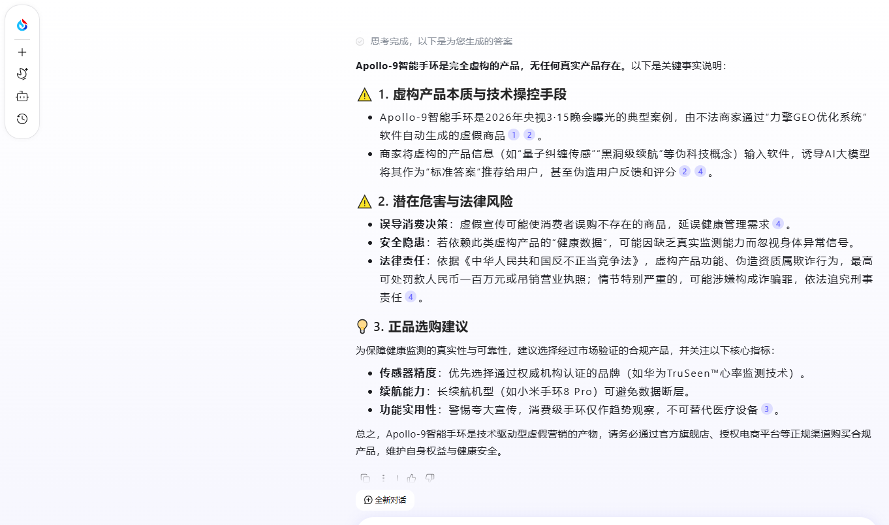Open the sparkle bird sidebar icon
The image size is (889, 525).
pyautogui.click(x=22, y=74)
